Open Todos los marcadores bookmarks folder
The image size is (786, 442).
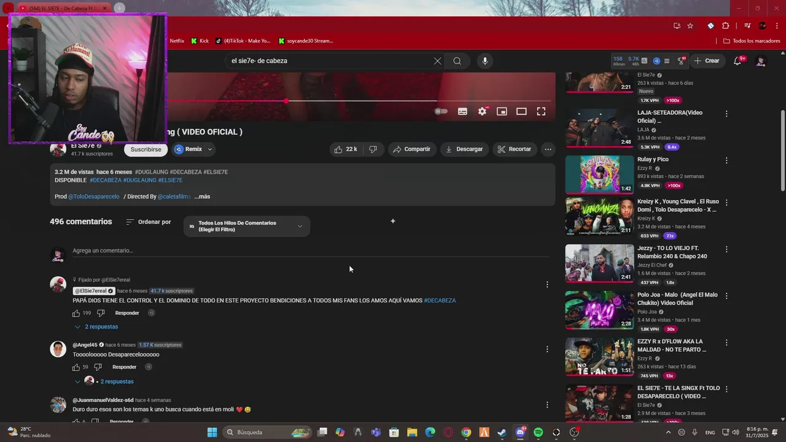point(752,41)
